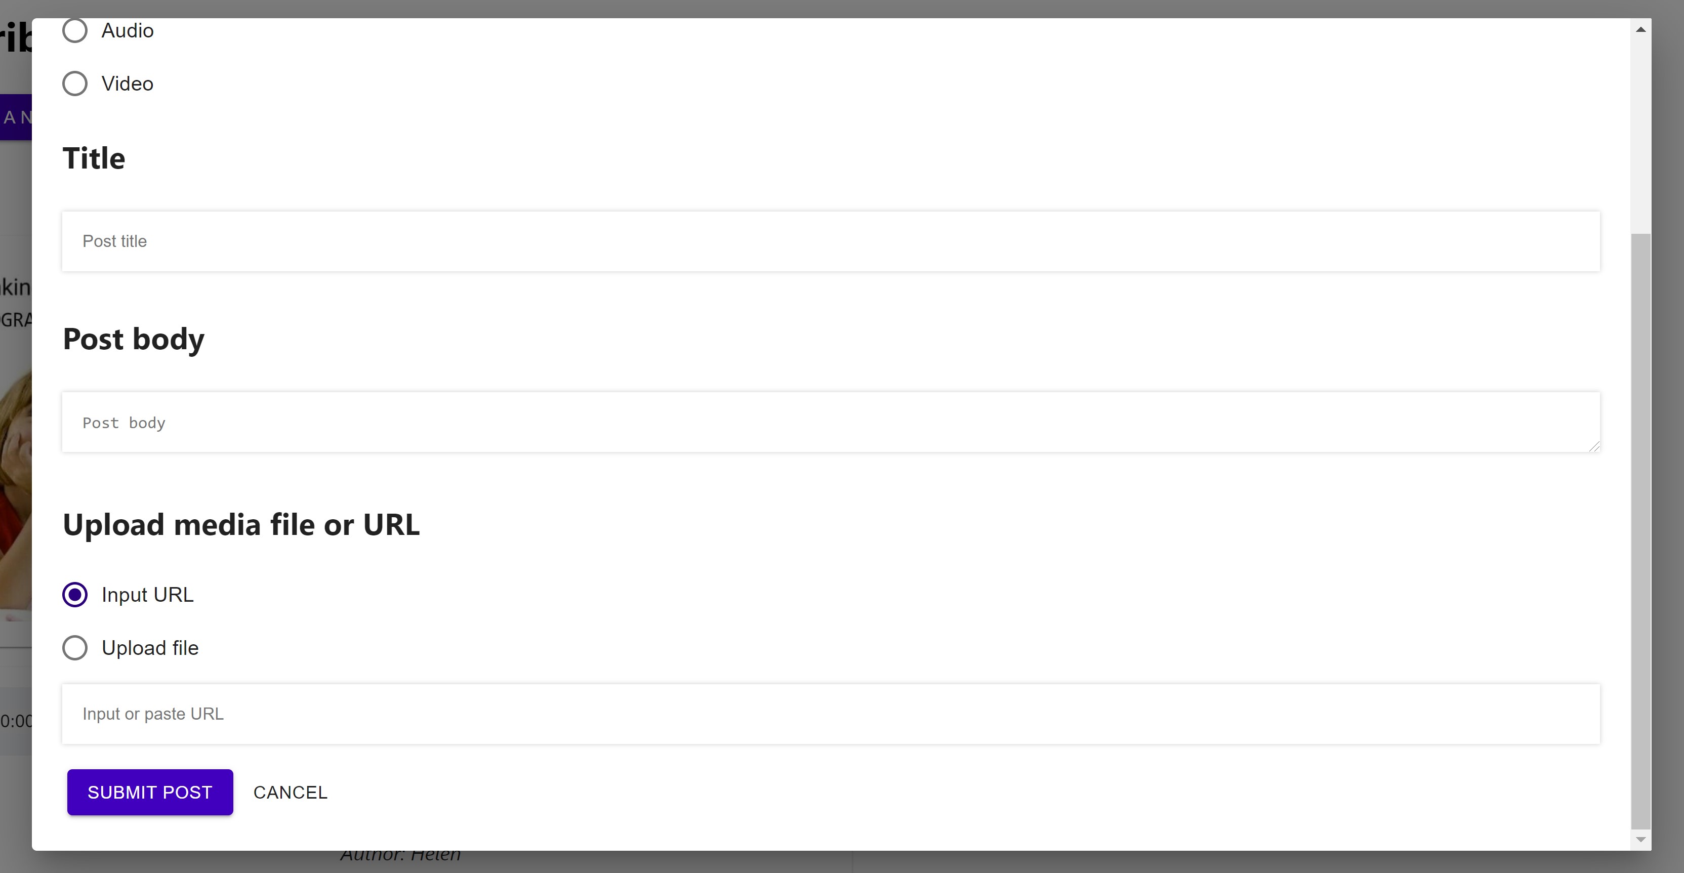Click the purple button behind the dialog
The height and width of the screenshot is (873, 1684).
pos(16,117)
